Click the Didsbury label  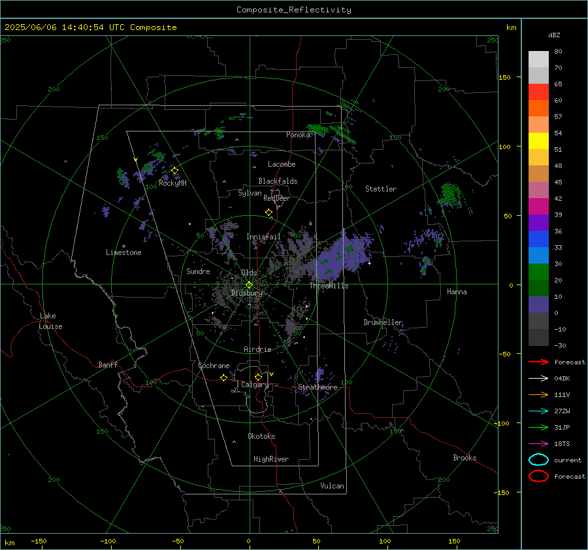(247, 293)
